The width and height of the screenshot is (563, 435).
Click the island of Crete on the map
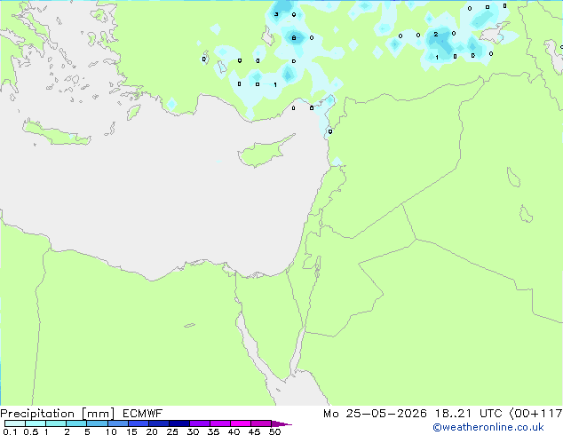(x=56, y=133)
